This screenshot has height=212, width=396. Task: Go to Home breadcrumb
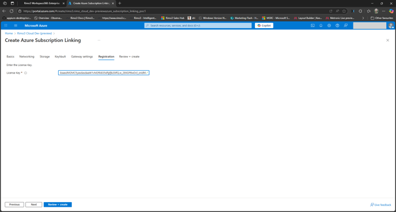(9, 33)
